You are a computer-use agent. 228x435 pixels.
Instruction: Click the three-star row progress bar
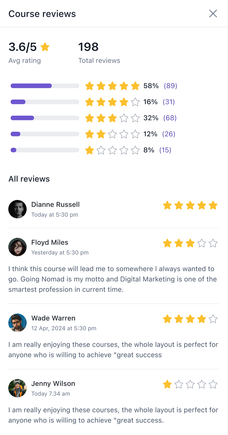[45, 118]
